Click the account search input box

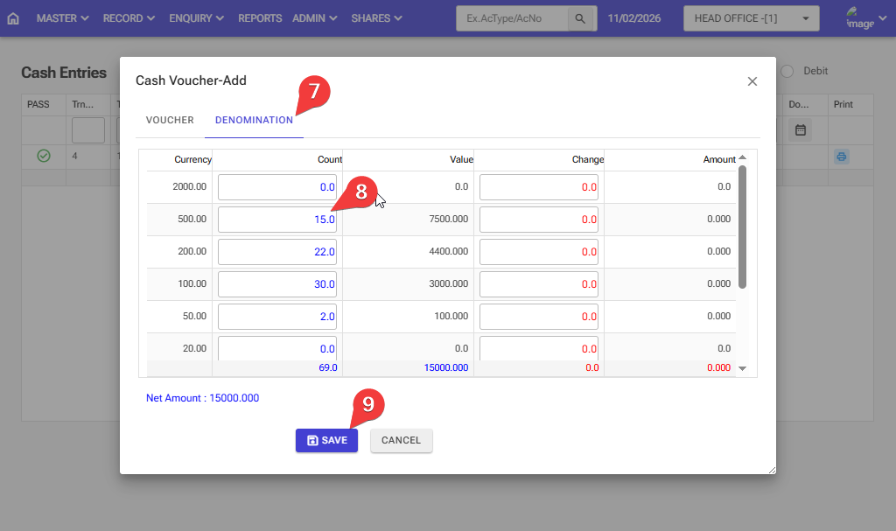click(x=512, y=18)
